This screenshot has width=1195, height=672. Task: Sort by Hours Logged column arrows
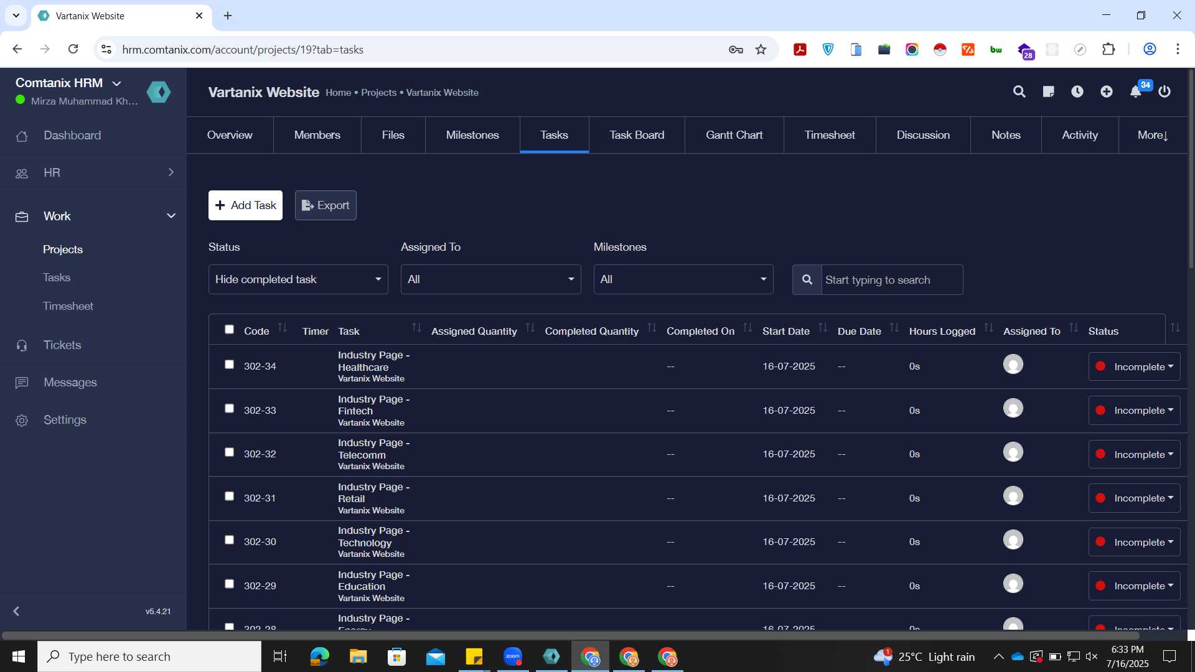pyautogui.click(x=988, y=327)
